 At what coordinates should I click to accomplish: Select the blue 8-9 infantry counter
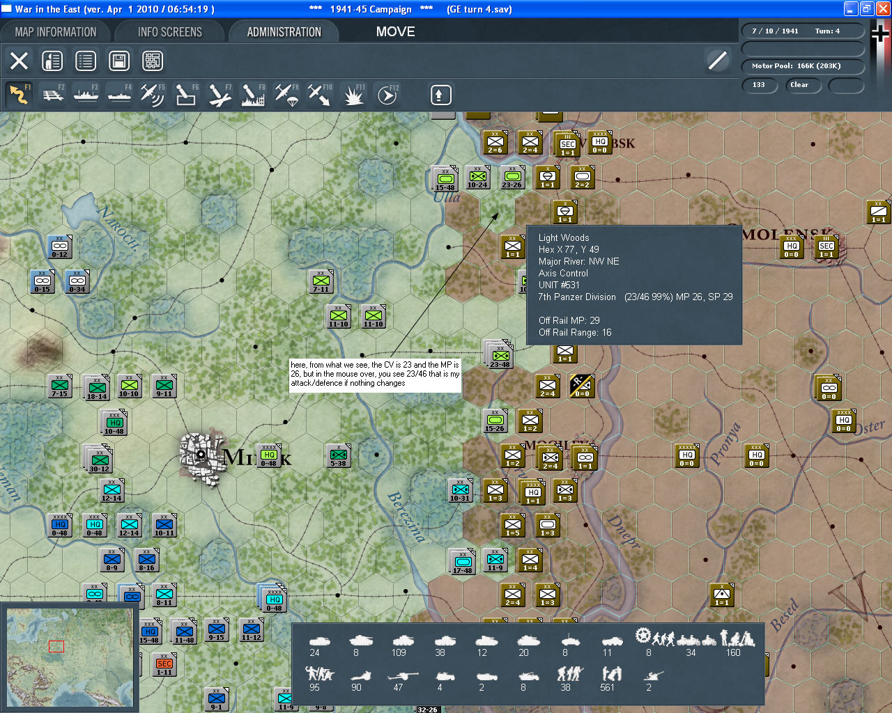(x=112, y=561)
